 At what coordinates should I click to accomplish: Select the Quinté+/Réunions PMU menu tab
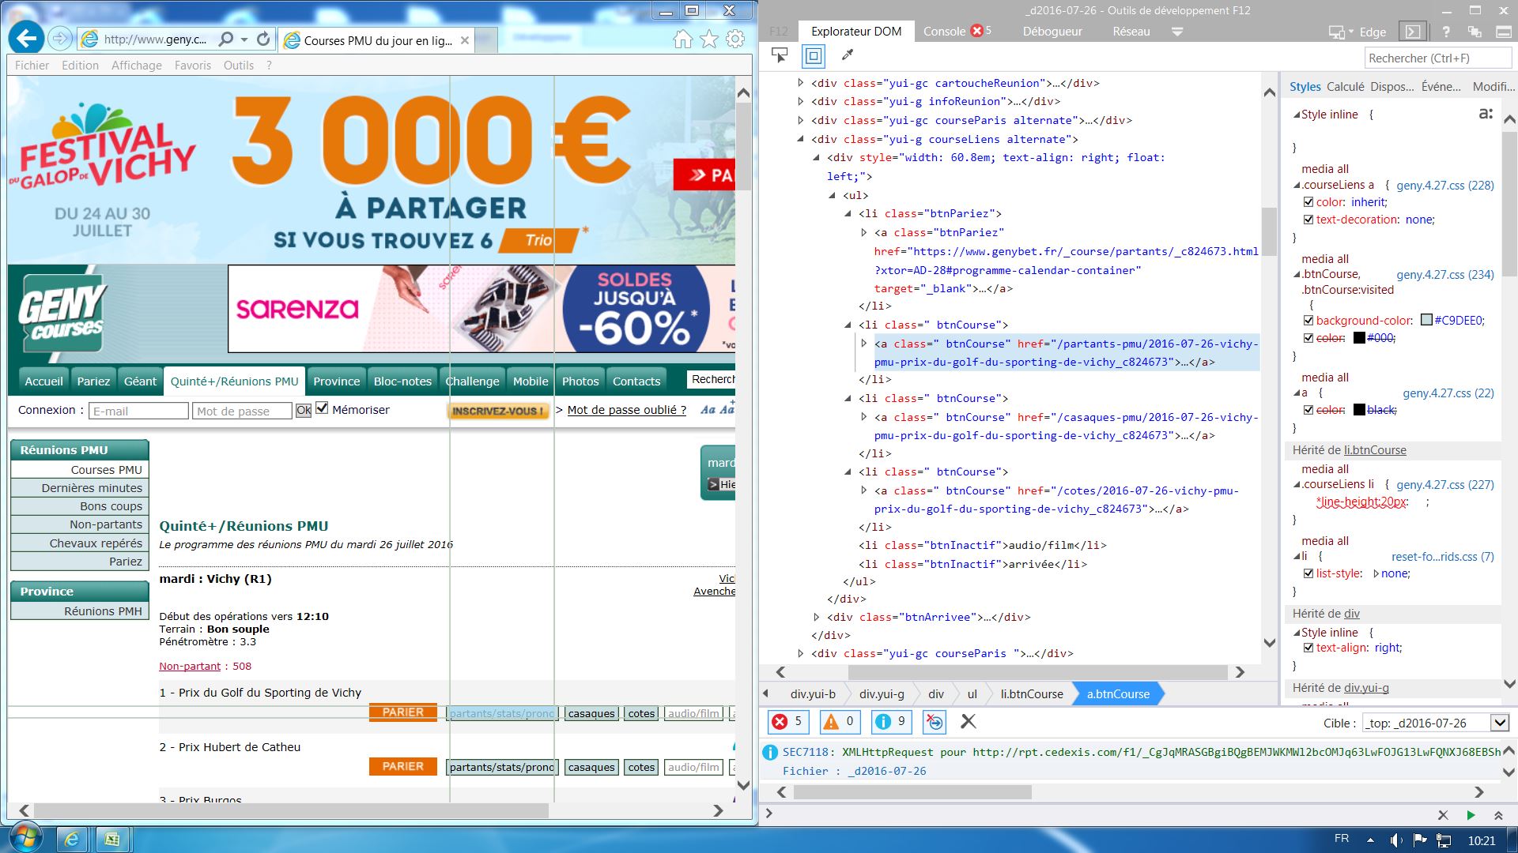click(x=235, y=380)
